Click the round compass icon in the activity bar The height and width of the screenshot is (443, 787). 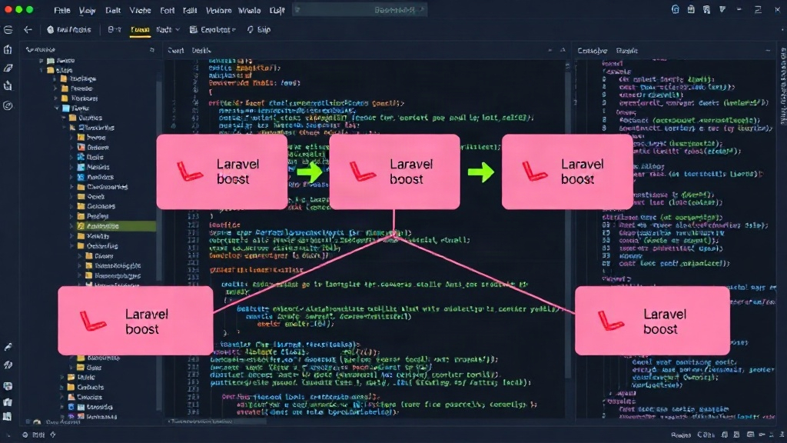8,105
